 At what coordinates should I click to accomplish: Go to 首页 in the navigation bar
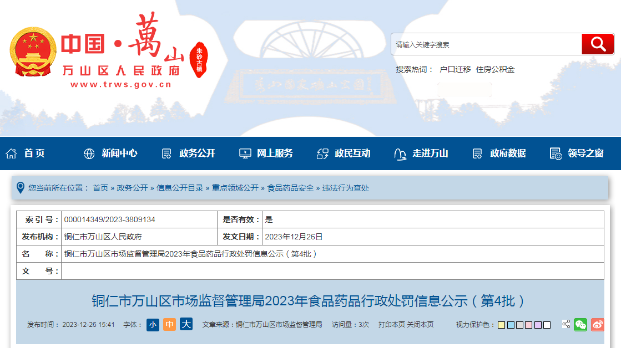pyautogui.click(x=26, y=153)
